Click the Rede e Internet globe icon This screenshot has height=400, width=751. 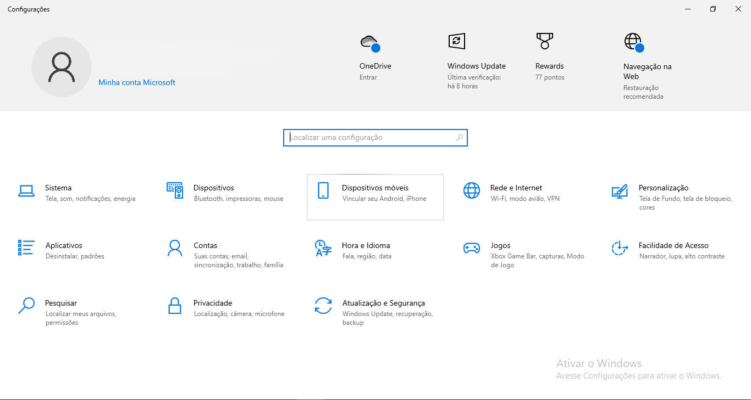pos(471,190)
